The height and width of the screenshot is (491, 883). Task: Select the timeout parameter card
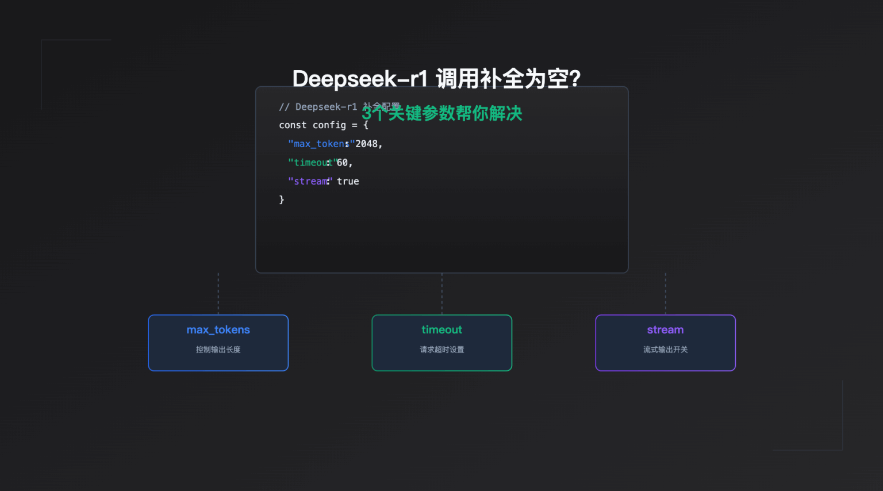tap(441, 343)
